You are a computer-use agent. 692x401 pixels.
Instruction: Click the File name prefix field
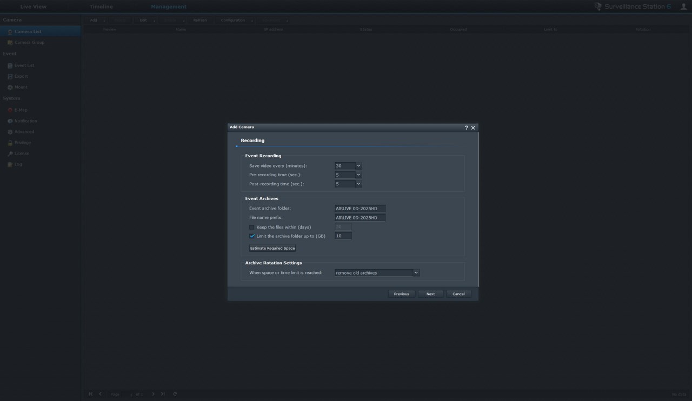[x=360, y=218]
